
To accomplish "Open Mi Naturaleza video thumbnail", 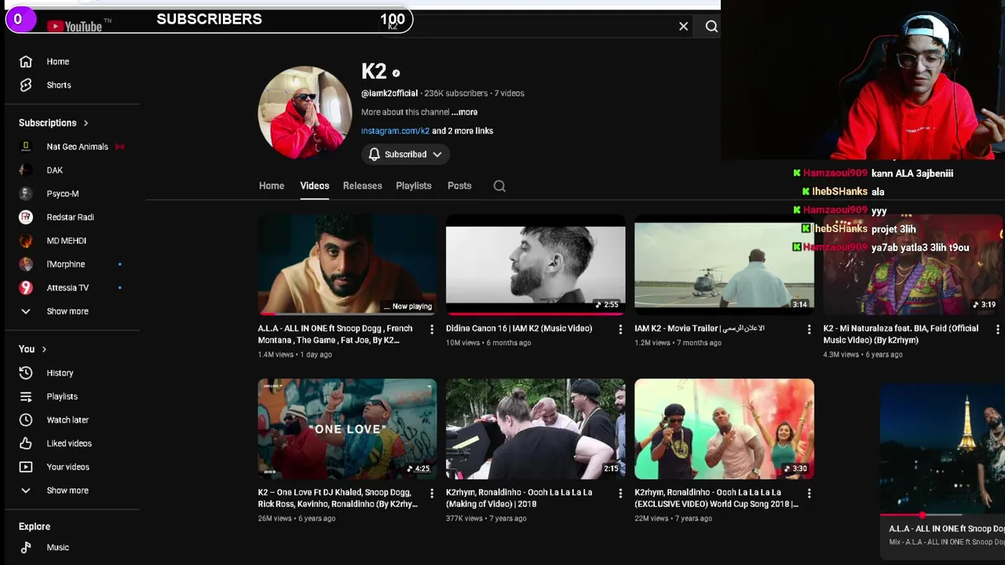I will tap(912, 264).
